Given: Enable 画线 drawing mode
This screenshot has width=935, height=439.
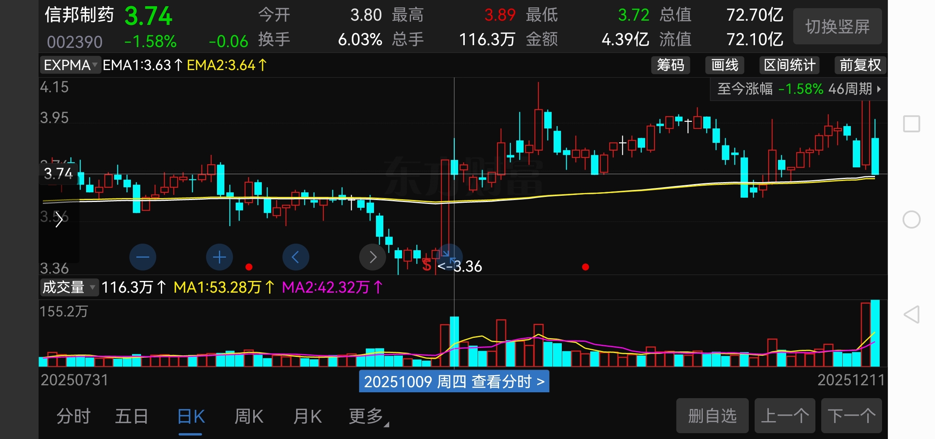Looking at the screenshot, I should [725, 65].
